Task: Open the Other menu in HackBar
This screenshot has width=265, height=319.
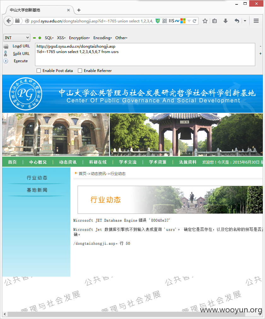Action: (121, 38)
